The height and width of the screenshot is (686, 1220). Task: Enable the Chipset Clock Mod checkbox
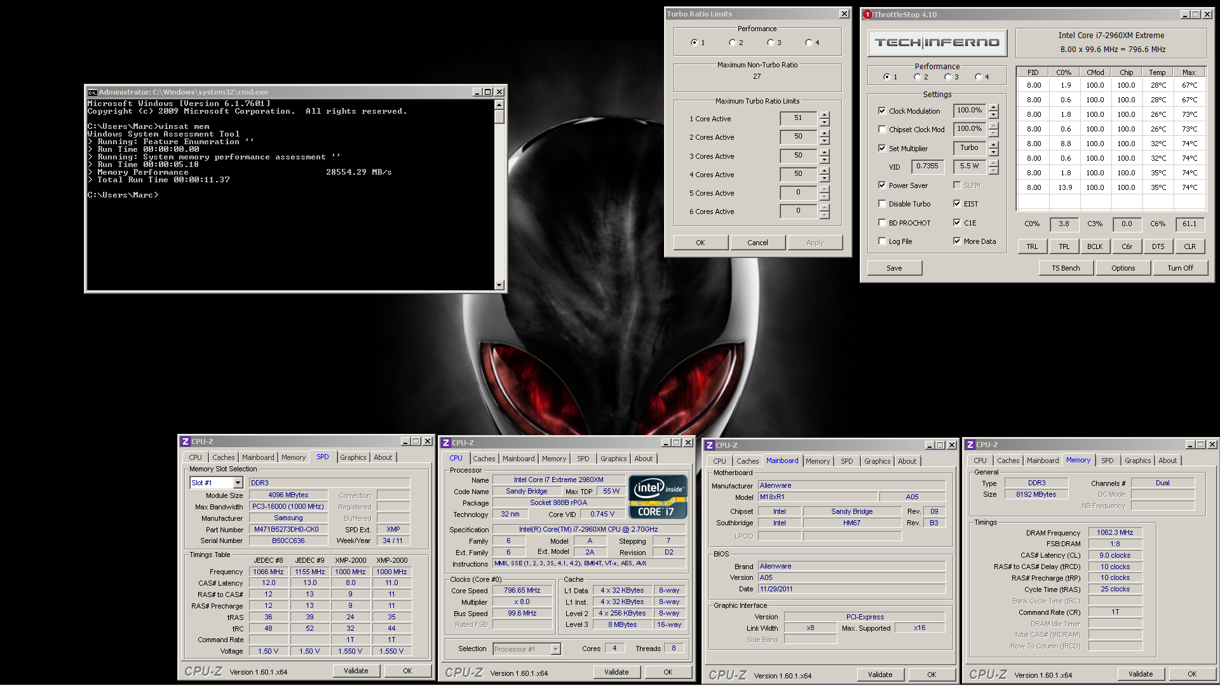[x=882, y=129]
